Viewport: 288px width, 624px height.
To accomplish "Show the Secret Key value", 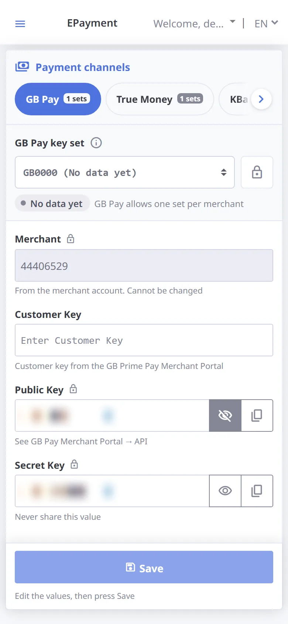I will click(225, 491).
